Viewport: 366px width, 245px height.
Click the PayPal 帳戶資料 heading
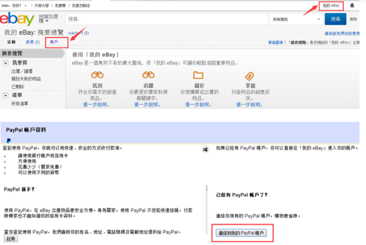26,130
